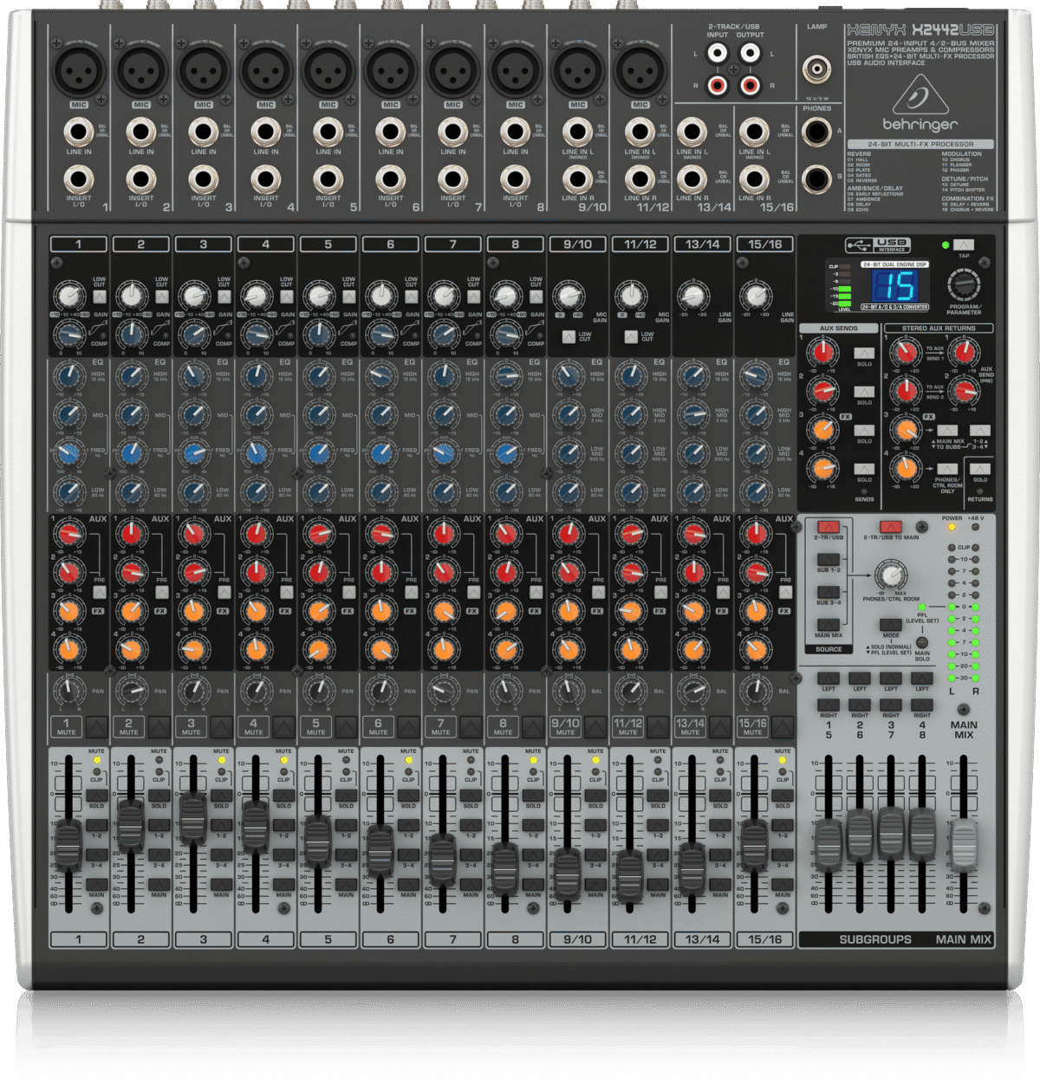The width and height of the screenshot is (1040, 1092).
Task: Click the channel 3 EQ HIGH knob
Action: pyautogui.click(x=192, y=374)
